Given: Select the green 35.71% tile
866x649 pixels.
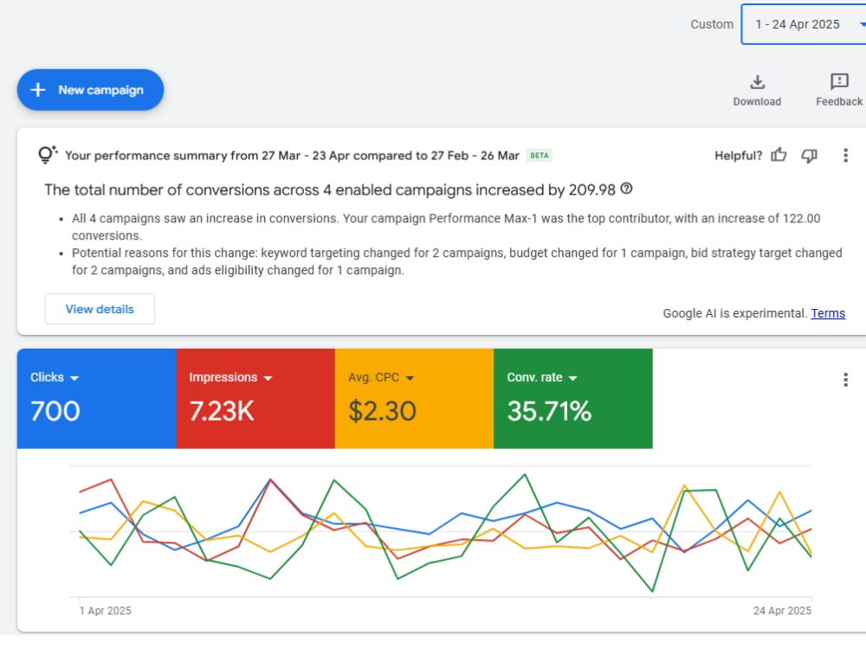Looking at the screenshot, I should pyautogui.click(x=573, y=398).
